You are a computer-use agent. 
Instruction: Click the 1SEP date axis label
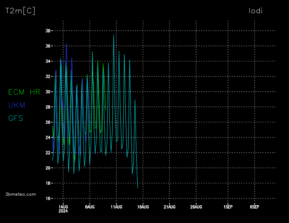(228, 207)
